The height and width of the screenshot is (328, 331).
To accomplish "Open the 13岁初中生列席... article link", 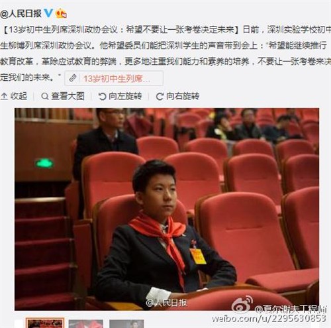I will pyautogui.click(x=117, y=78).
